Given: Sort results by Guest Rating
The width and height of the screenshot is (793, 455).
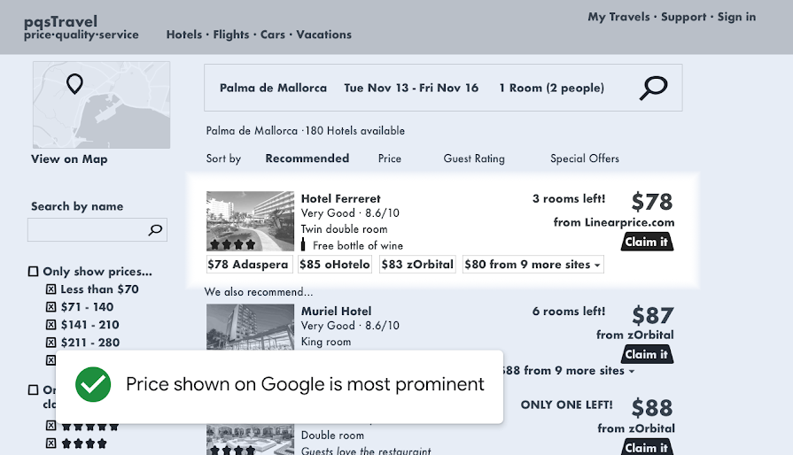Looking at the screenshot, I should click(474, 158).
